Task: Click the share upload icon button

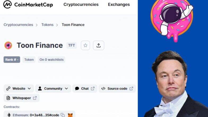Action: click(x=99, y=45)
